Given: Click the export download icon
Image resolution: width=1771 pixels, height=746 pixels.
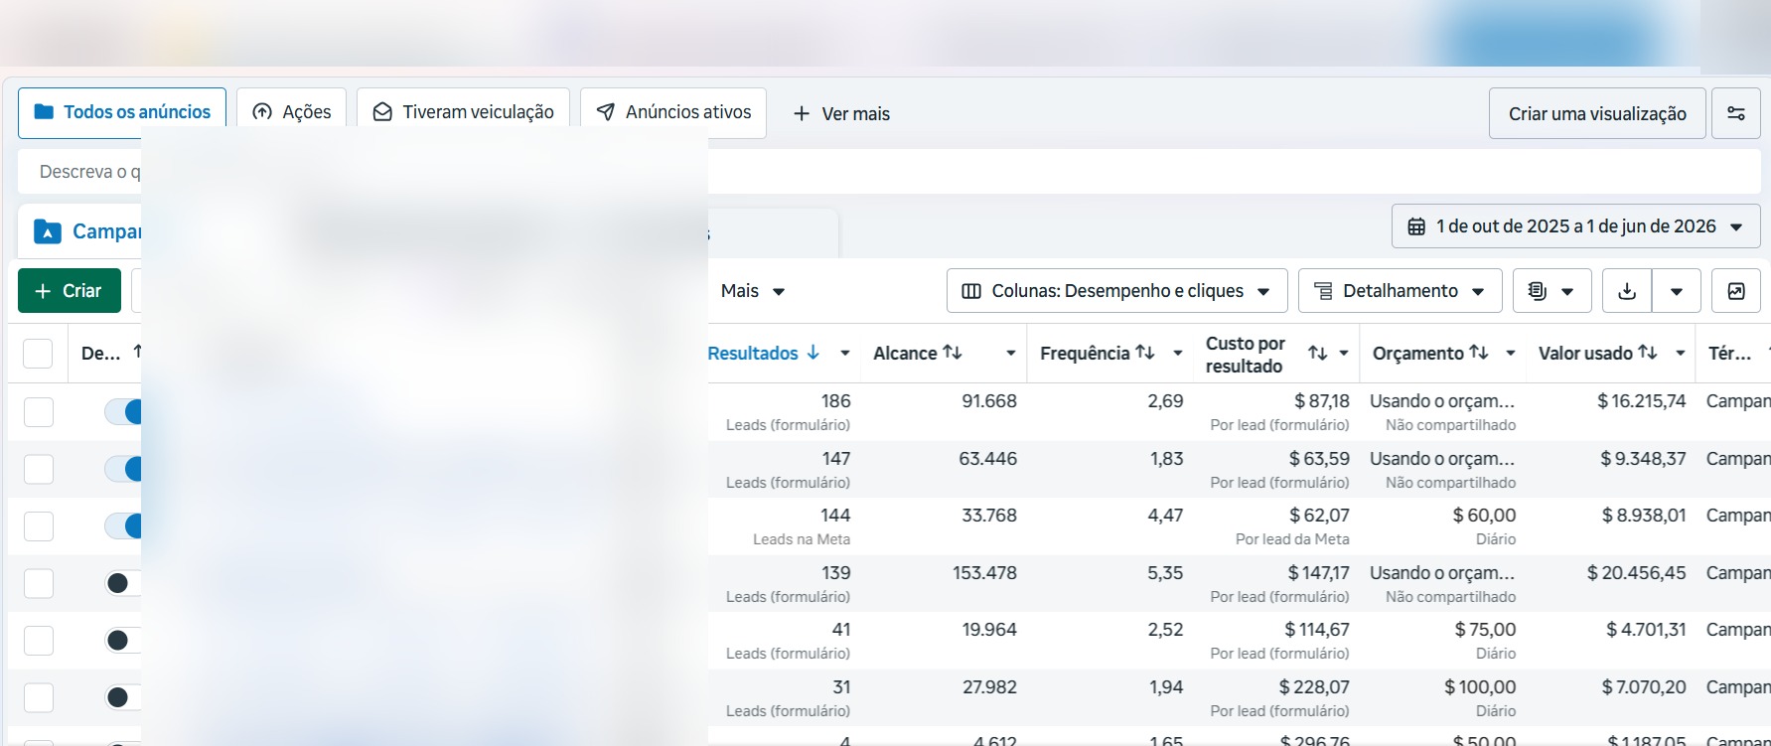Looking at the screenshot, I should (x=1627, y=291).
